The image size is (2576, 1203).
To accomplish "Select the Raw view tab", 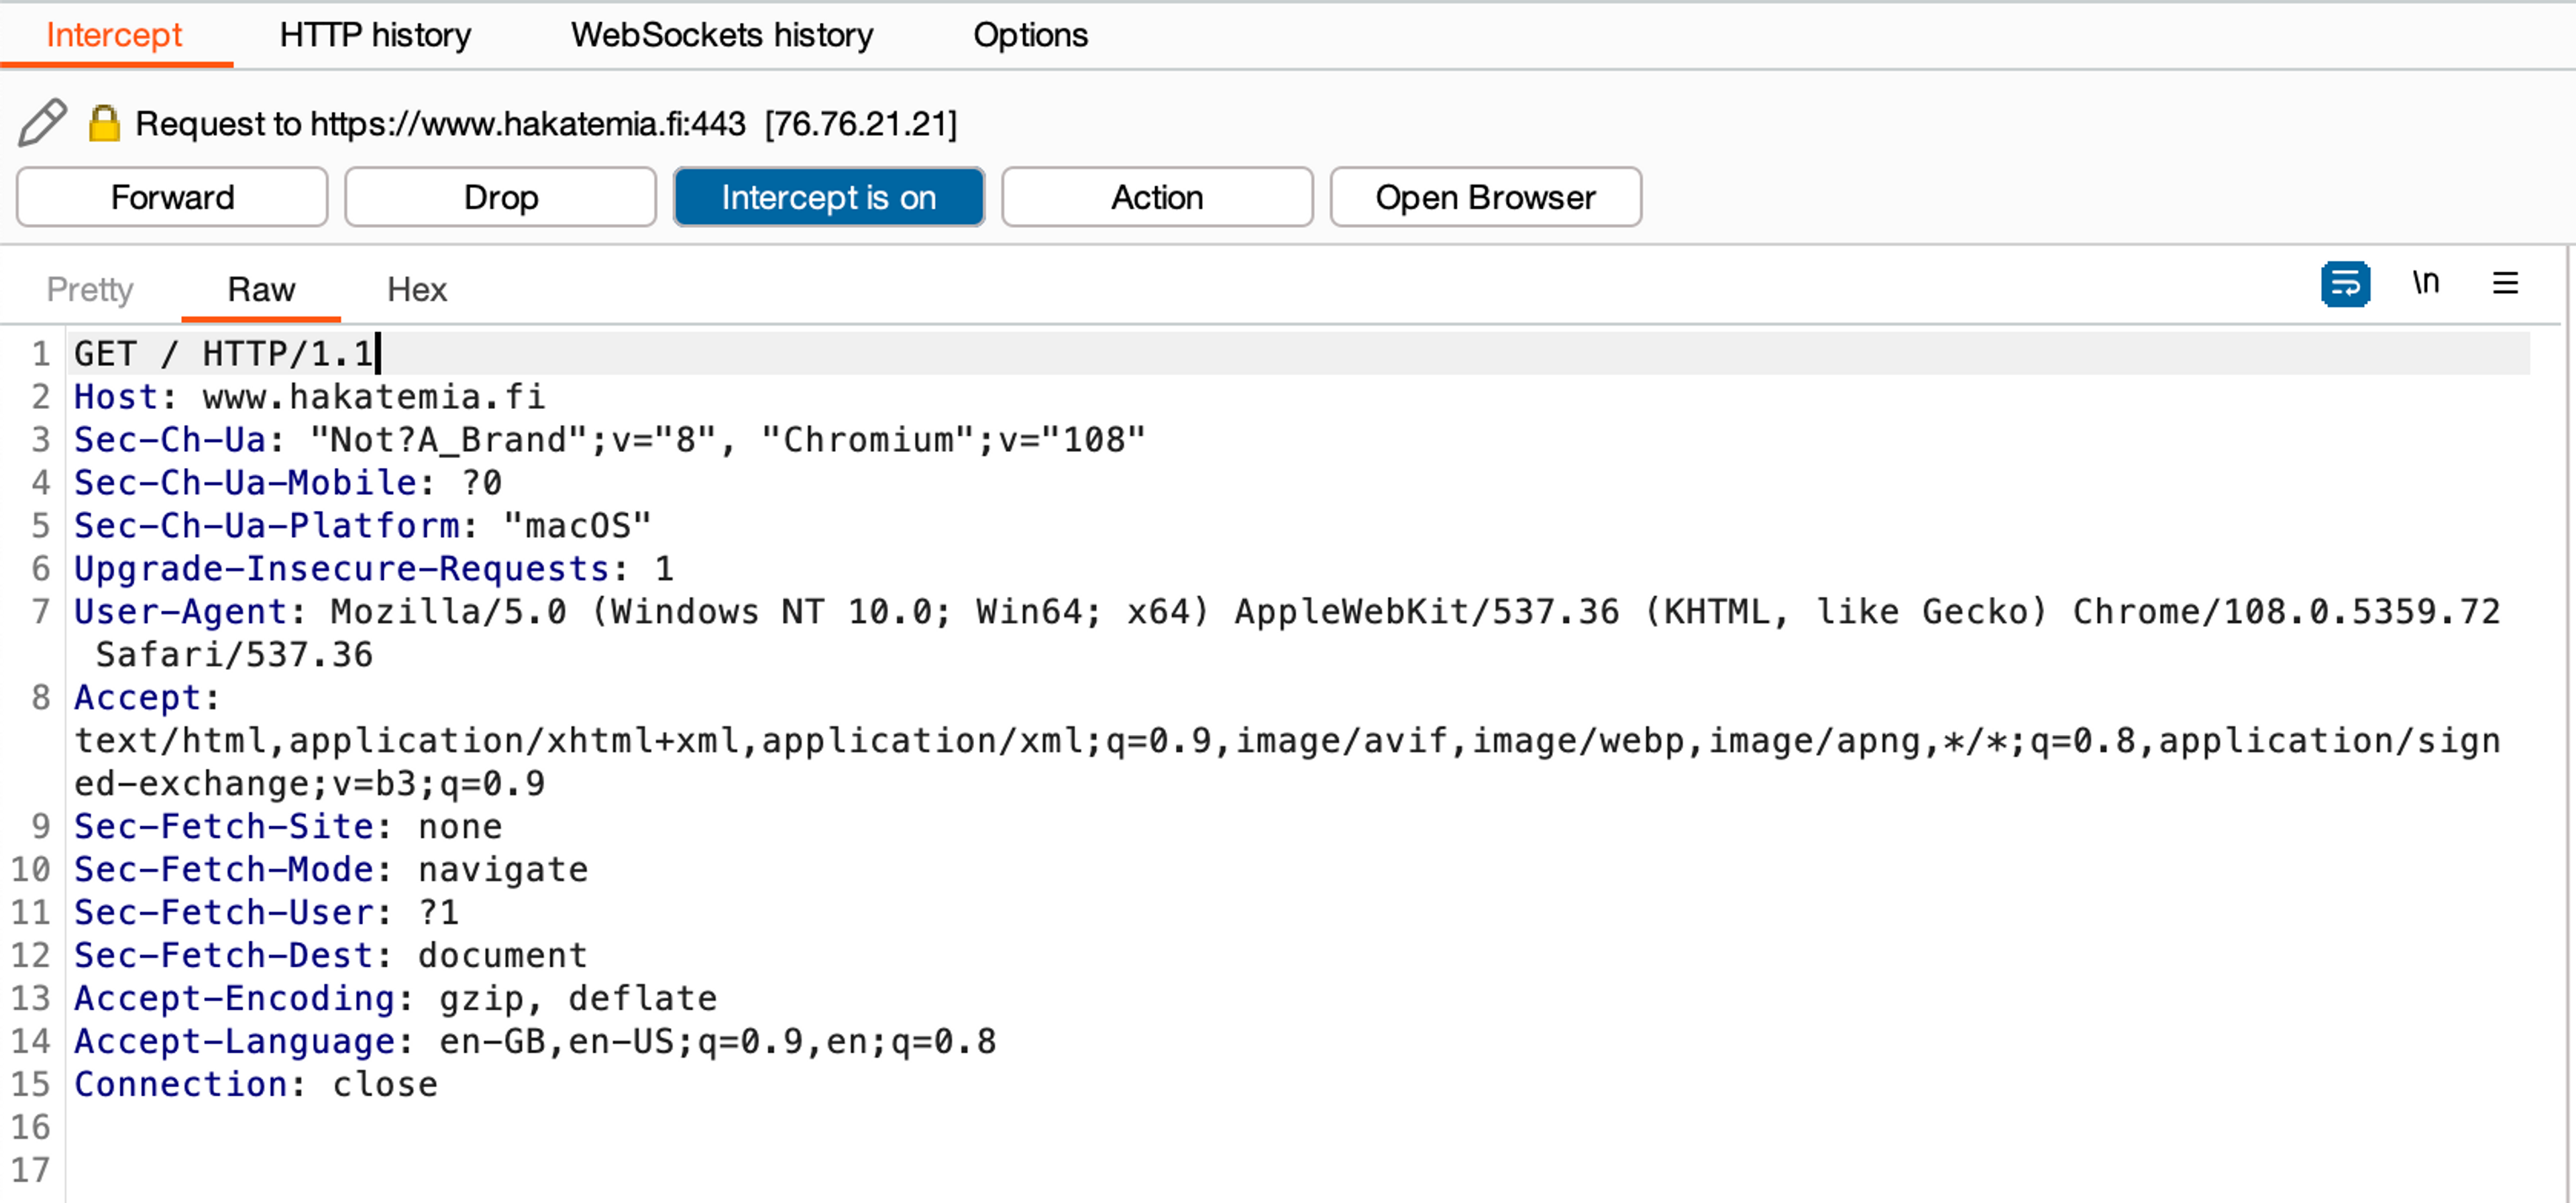I will pos(261,289).
